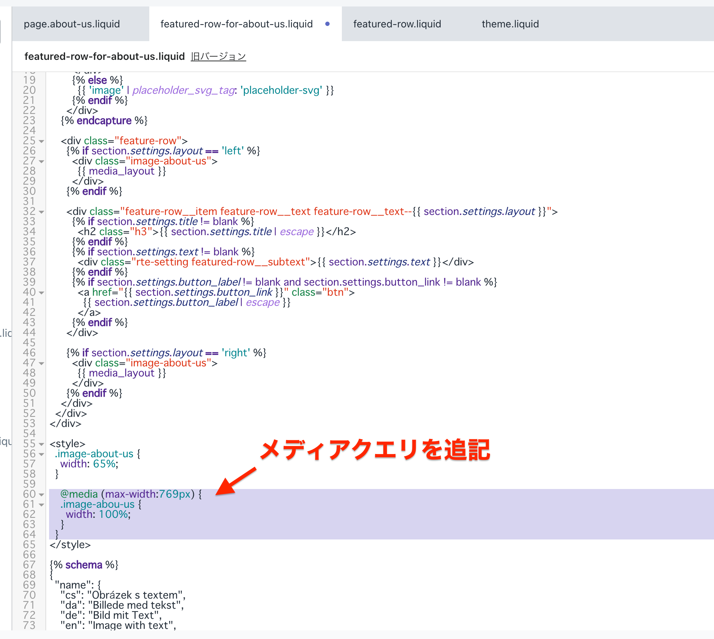Click line number 67 in the gutter

(29, 565)
